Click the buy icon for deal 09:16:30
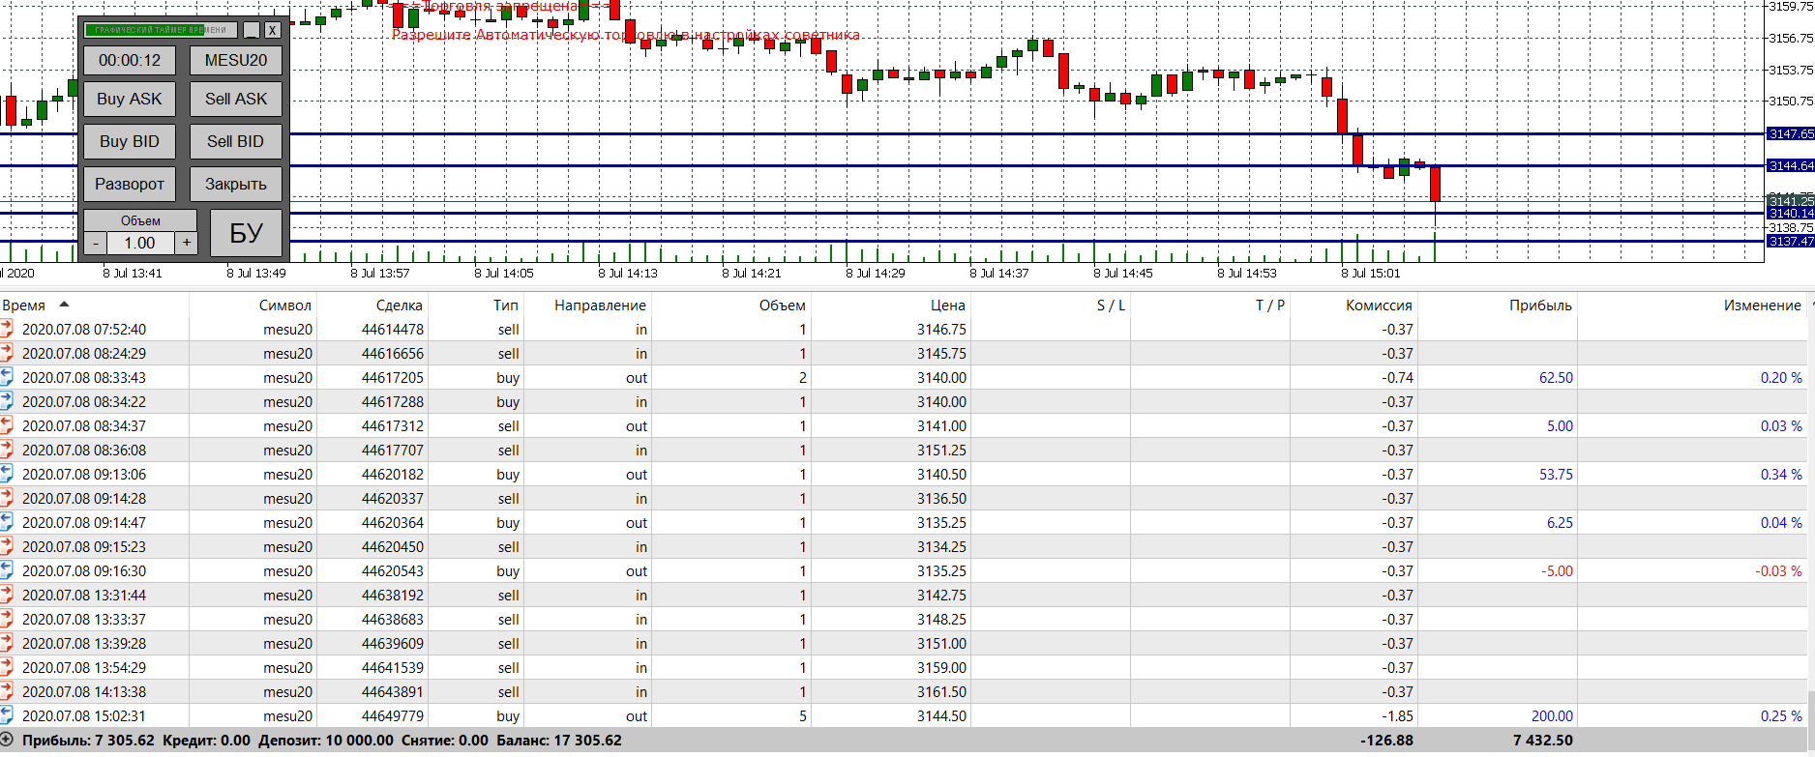This screenshot has height=757, width=1815. tap(7, 570)
